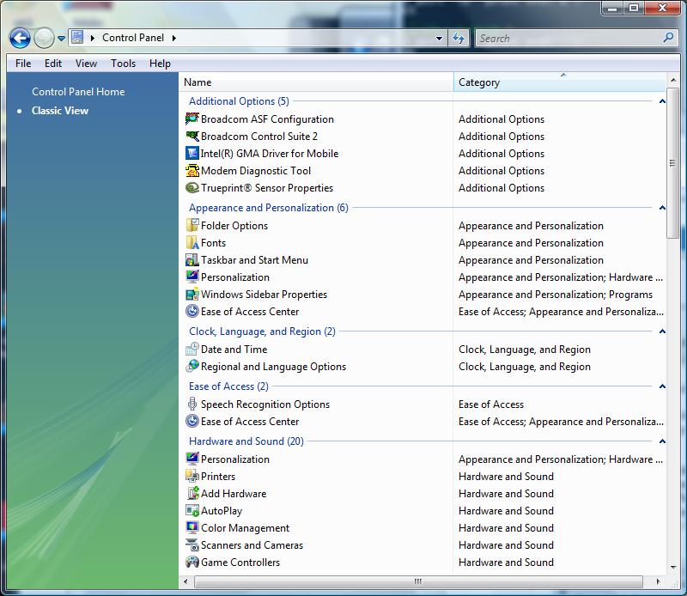The height and width of the screenshot is (596, 687).
Task: Click the "Appearance and Personalization; Programs" category cell
Action: point(556,294)
